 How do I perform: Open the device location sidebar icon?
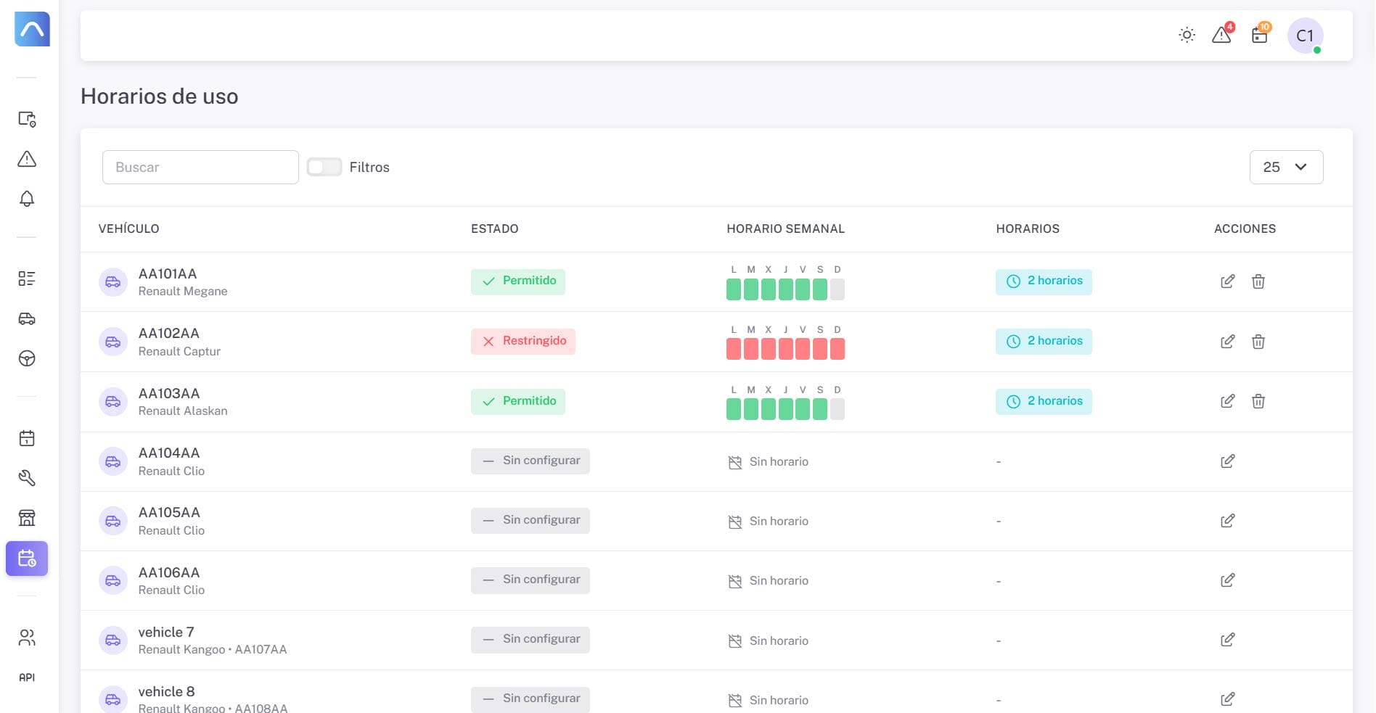pyautogui.click(x=27, y=119)
